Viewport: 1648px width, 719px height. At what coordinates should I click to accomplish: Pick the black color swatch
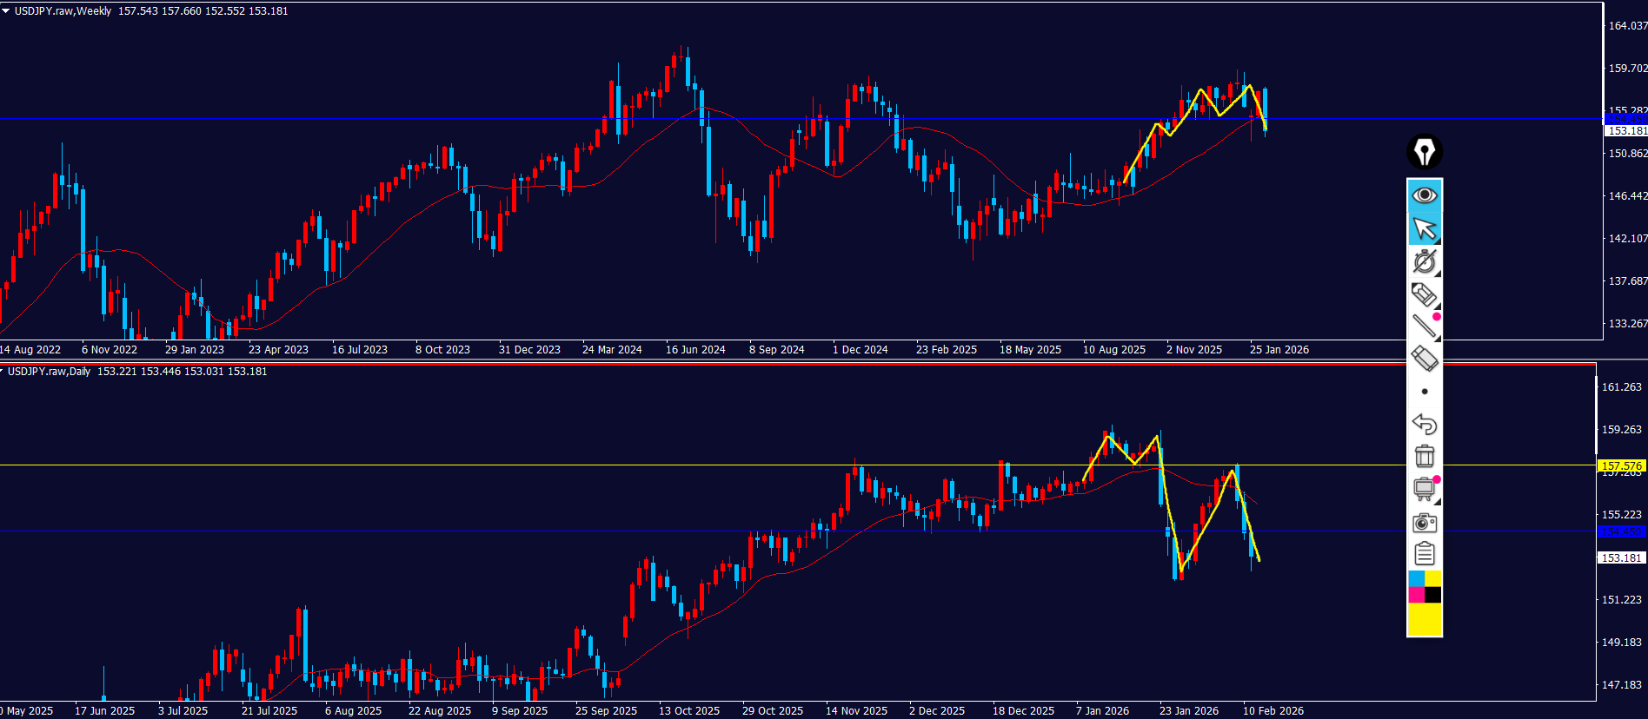(1432, 595)
